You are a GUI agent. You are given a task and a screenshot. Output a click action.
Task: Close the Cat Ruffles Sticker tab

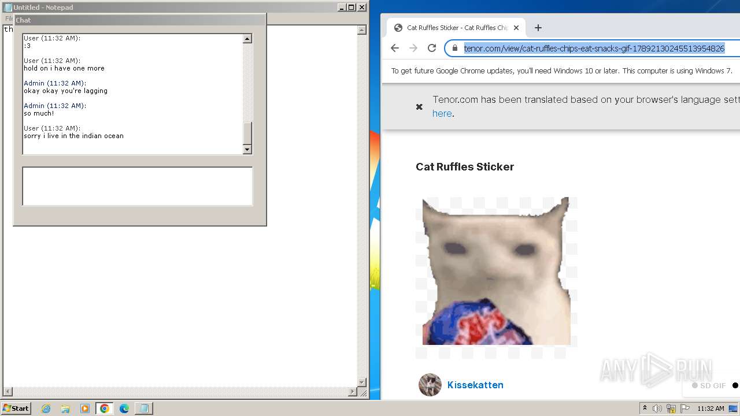pos(516,28)
